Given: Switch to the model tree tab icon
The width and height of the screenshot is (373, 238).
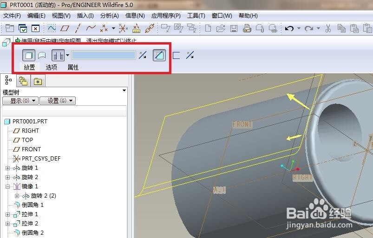Looking at the screenshot, I should (8, 80).
